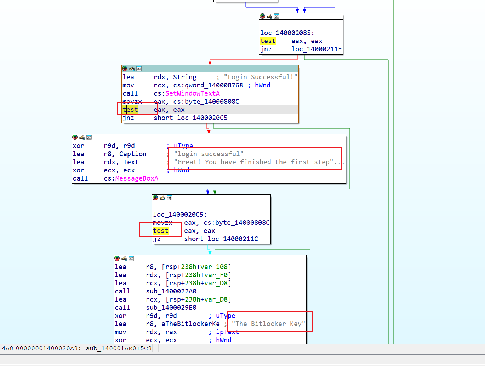The width and height of the screenshot is (485, 366).
Task: Click the pencil edit icon on the SetWindowTextA block
Action: tap(132, 69)
